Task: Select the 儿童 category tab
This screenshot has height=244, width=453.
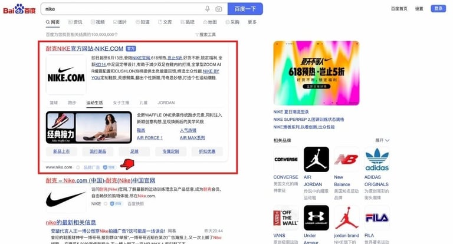Action: click(x=143, y=103)
